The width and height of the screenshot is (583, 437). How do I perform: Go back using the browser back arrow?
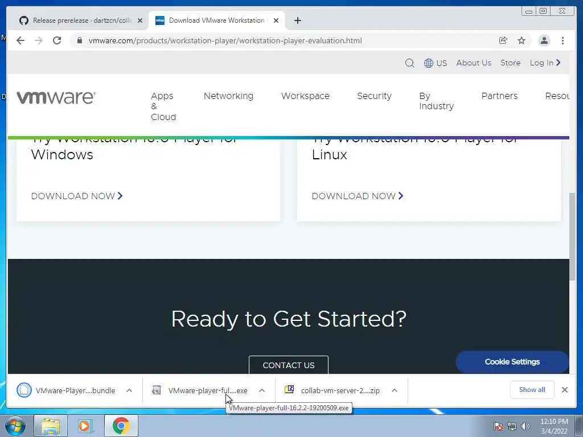[20, 40]
